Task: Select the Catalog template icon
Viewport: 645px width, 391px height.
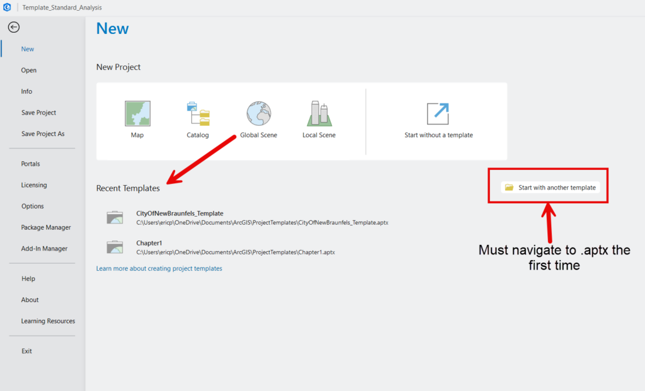Action: (x=198, y=114)
